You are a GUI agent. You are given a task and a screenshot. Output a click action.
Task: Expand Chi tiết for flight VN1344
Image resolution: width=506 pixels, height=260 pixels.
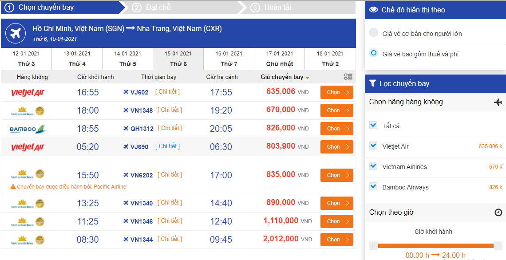point(170,239)
